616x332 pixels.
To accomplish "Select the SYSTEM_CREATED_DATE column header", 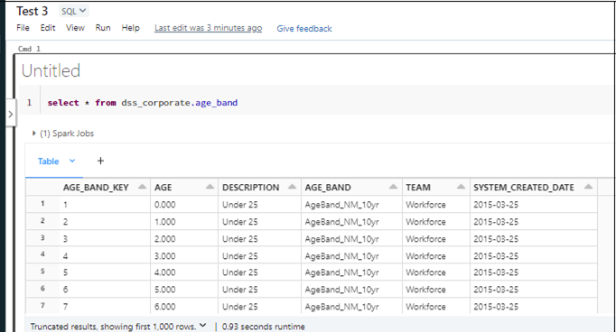I will [x=524, y=188].
